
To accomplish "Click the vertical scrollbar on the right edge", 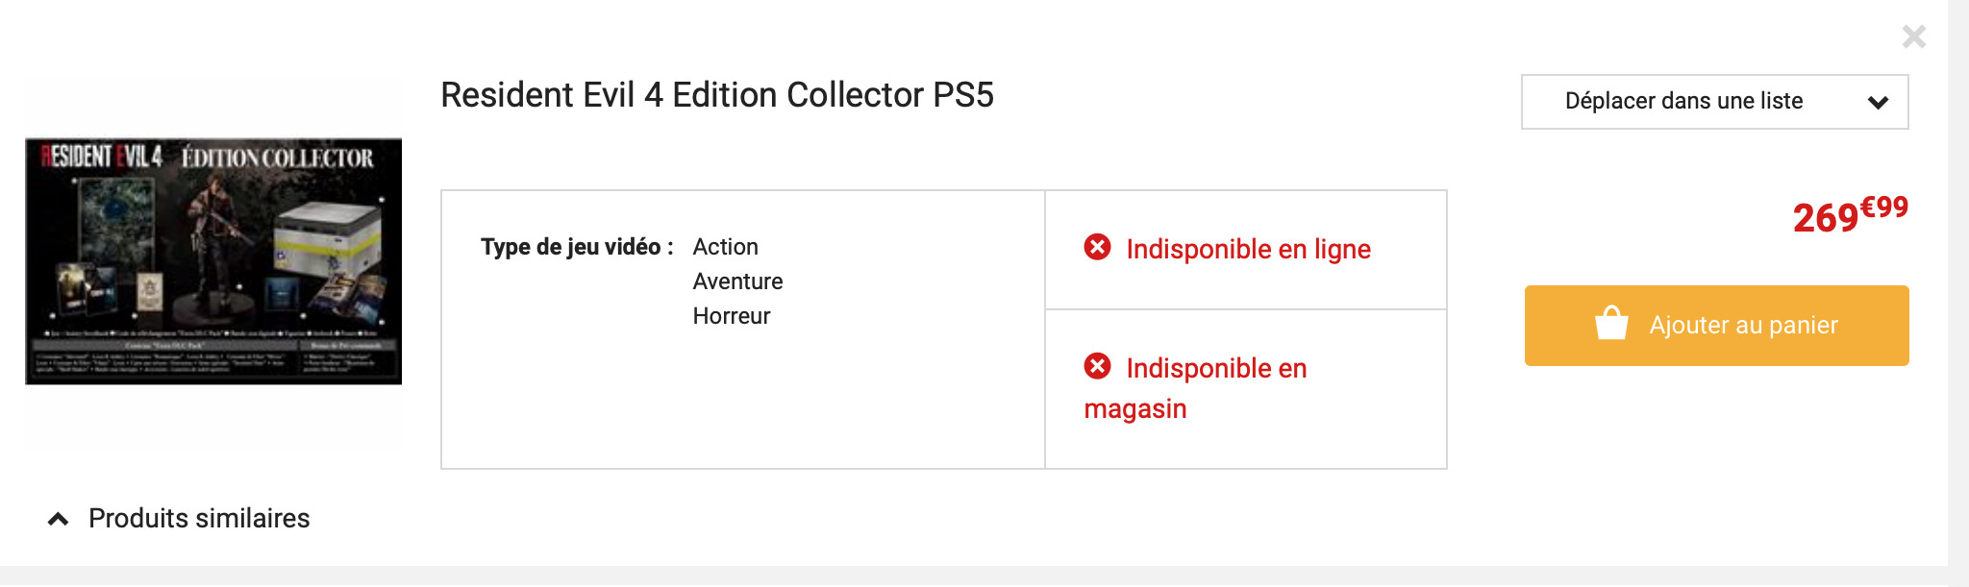I will click(1957, 288).
